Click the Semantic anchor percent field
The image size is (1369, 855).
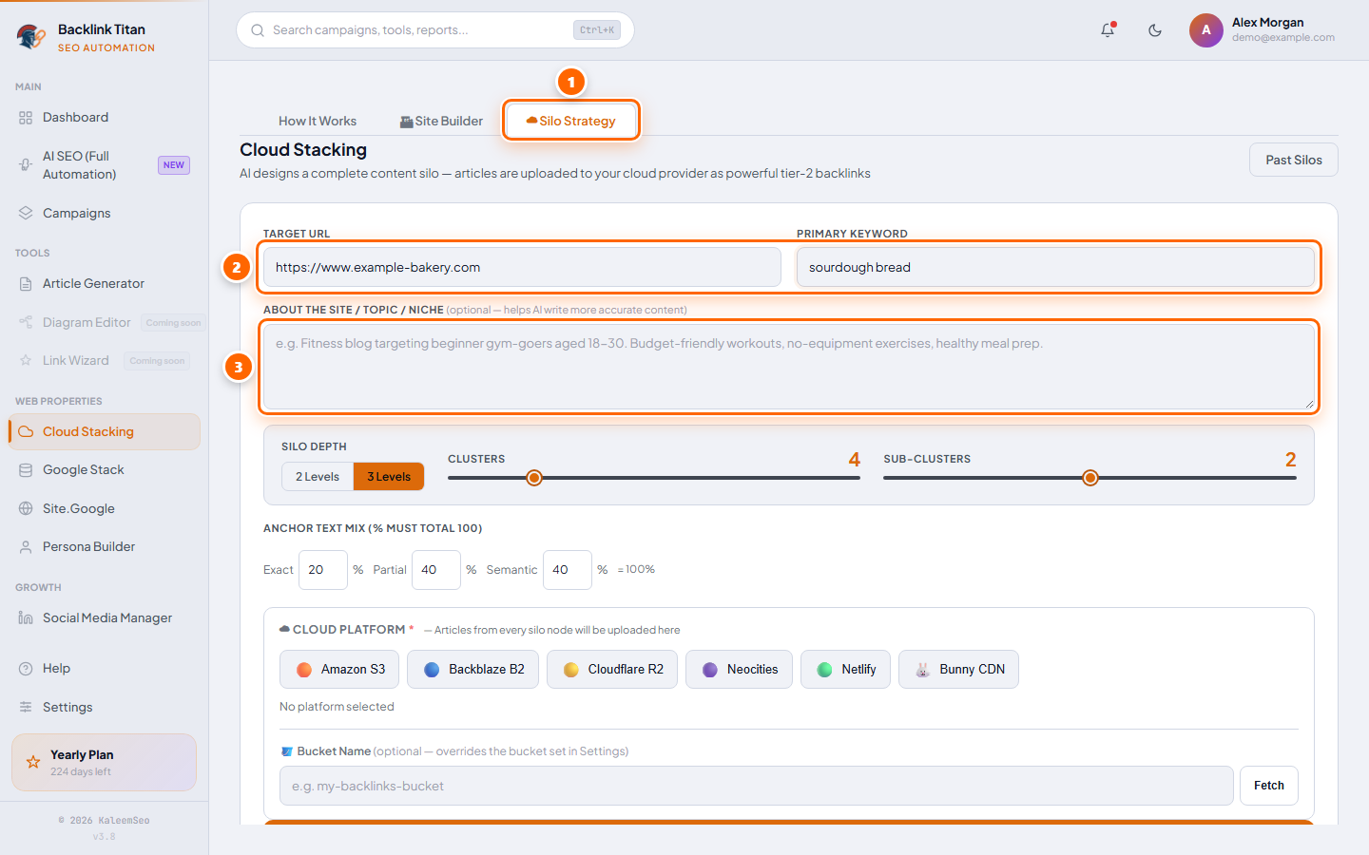(x=568, y=570)
